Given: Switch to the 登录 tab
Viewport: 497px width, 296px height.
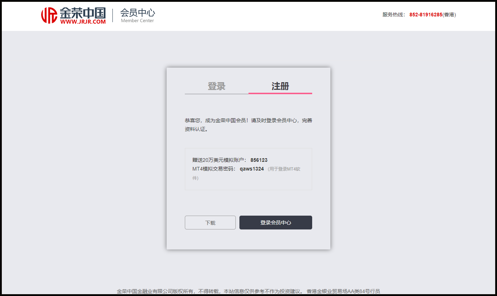Looking at the screenshot, I should click(216, 86).
